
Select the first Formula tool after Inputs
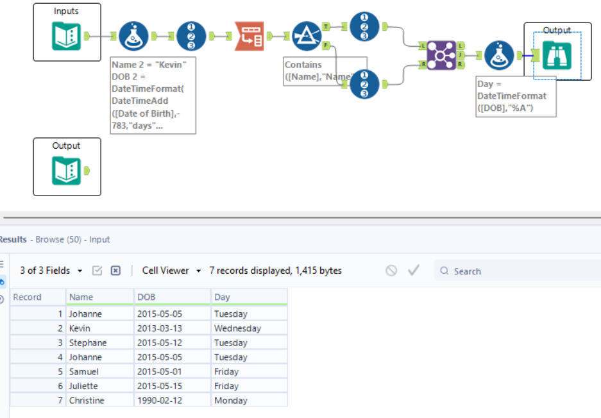pyautogui.click(x=133, y=37)
